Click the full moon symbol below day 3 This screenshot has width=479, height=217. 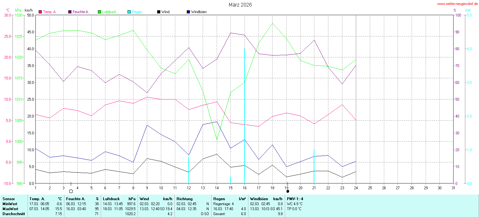tap(71, 191)
